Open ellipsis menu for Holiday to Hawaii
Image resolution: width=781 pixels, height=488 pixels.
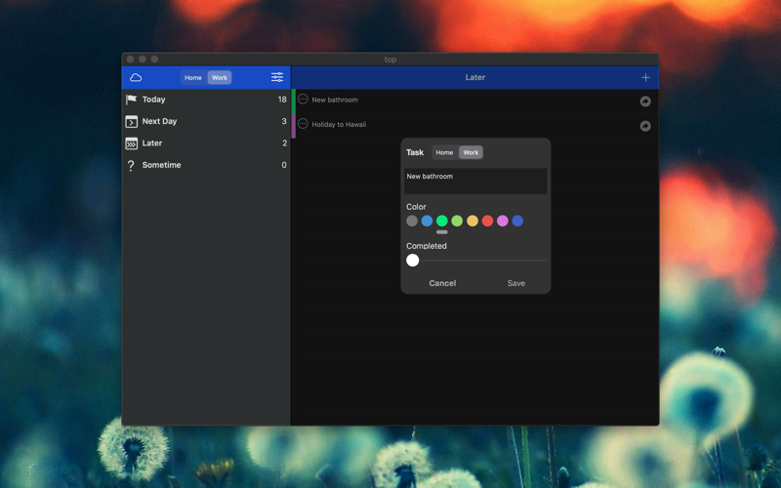click(303, 124)
